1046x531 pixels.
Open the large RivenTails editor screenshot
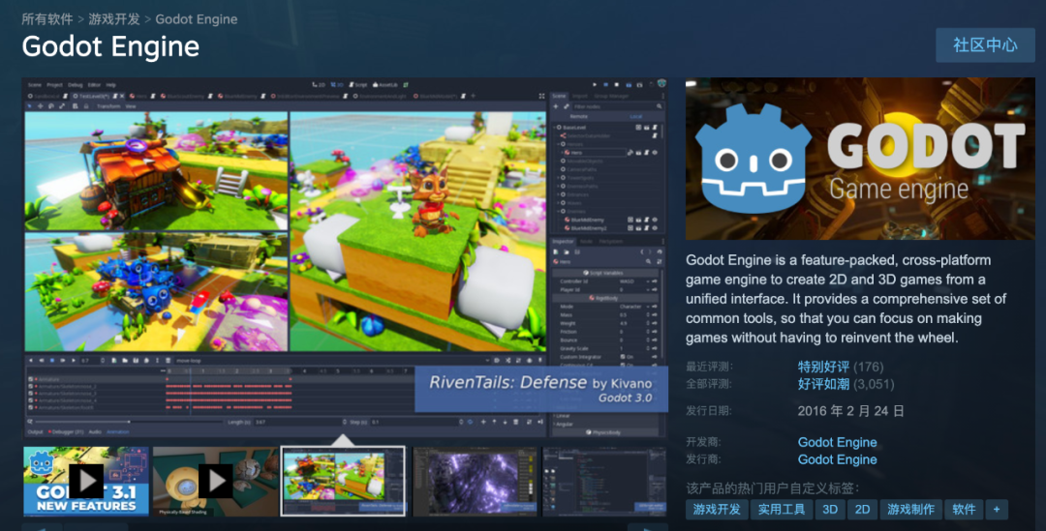pos(344,257)
